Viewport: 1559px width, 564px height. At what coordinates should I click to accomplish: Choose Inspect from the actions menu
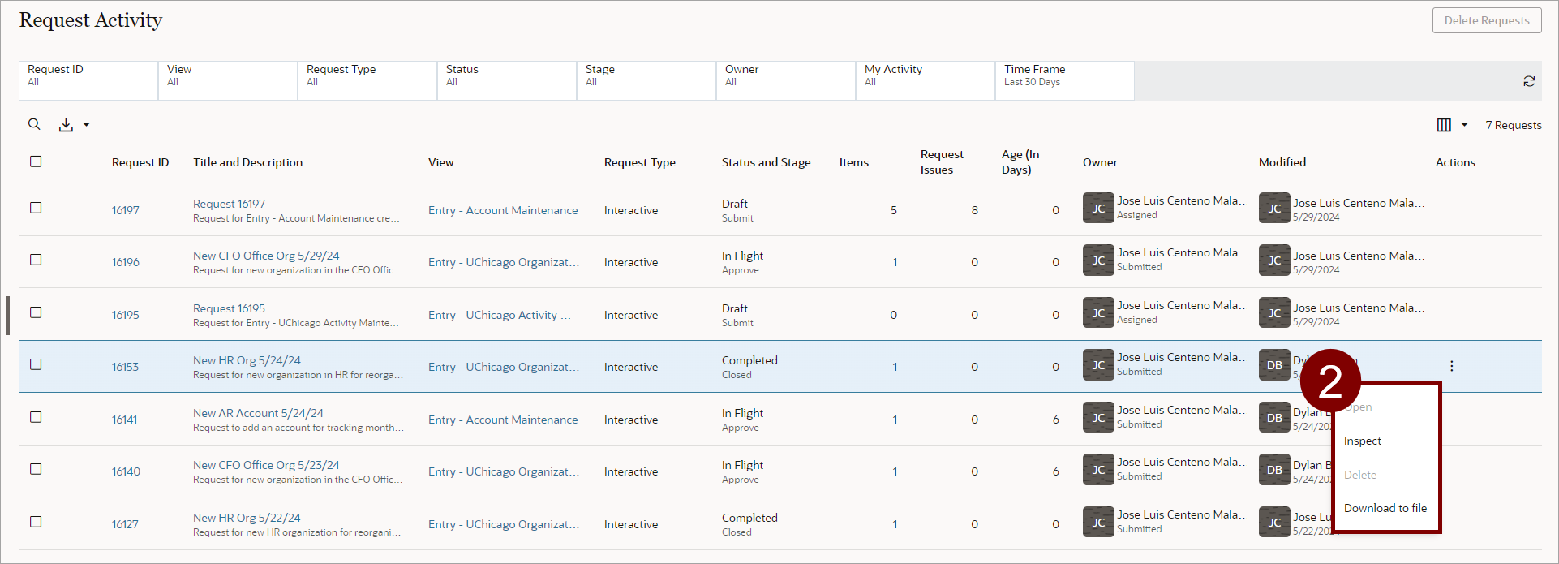tap(1362, 441)
